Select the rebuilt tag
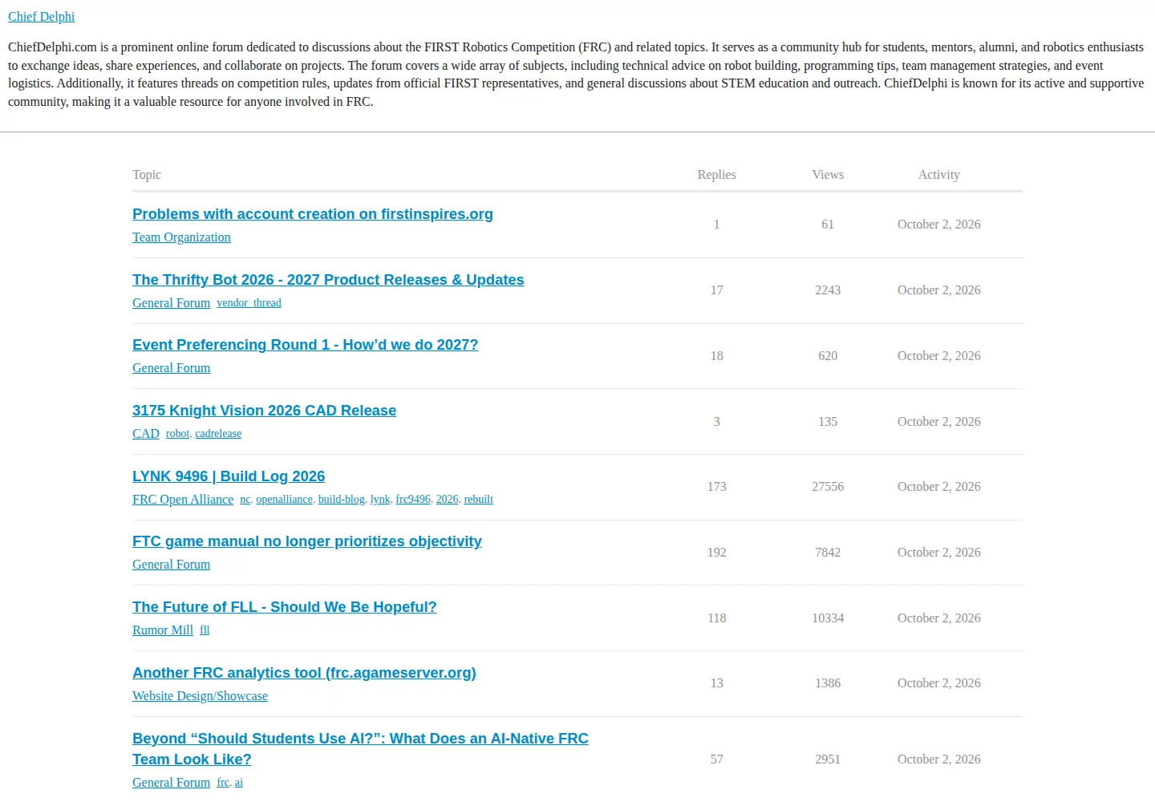The image size is (1155, 802). (479, 500)
